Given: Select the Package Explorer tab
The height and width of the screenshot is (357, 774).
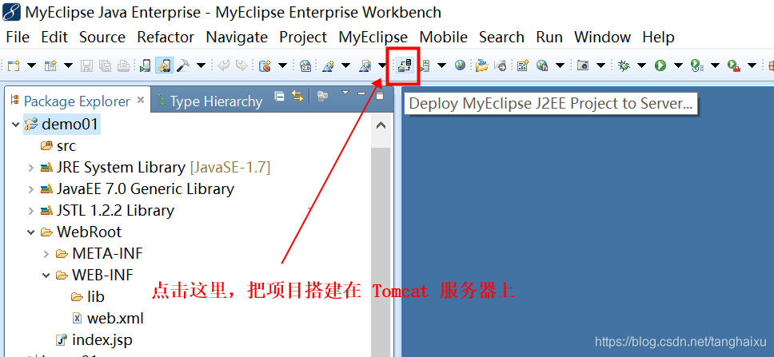Looking at the screenshot, I should 77,101.
